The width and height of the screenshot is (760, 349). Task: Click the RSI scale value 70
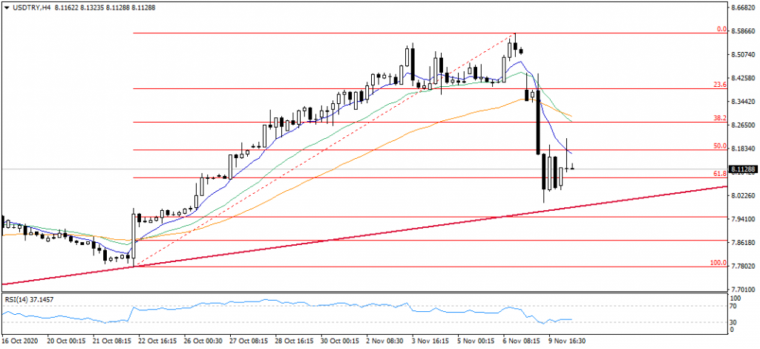[x=734, y=305]
